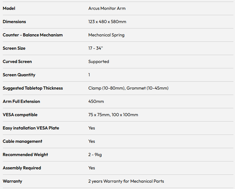The height and width of the screenshot is (189, 235).
Task: Click the VESA compatible label
Action: (x=20, y=115)
